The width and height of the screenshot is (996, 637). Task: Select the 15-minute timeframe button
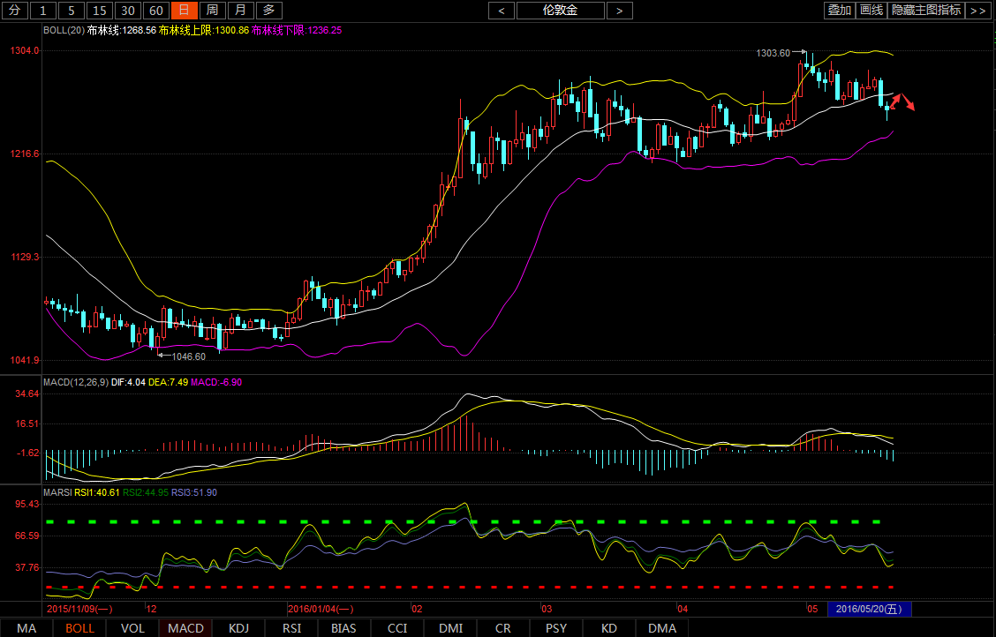[x=99, y=11]
